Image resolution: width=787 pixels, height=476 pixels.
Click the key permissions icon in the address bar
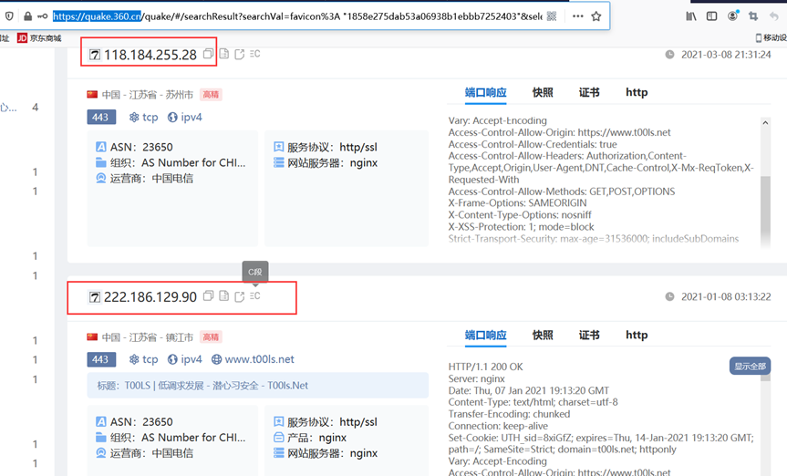(x=43, y=16)
